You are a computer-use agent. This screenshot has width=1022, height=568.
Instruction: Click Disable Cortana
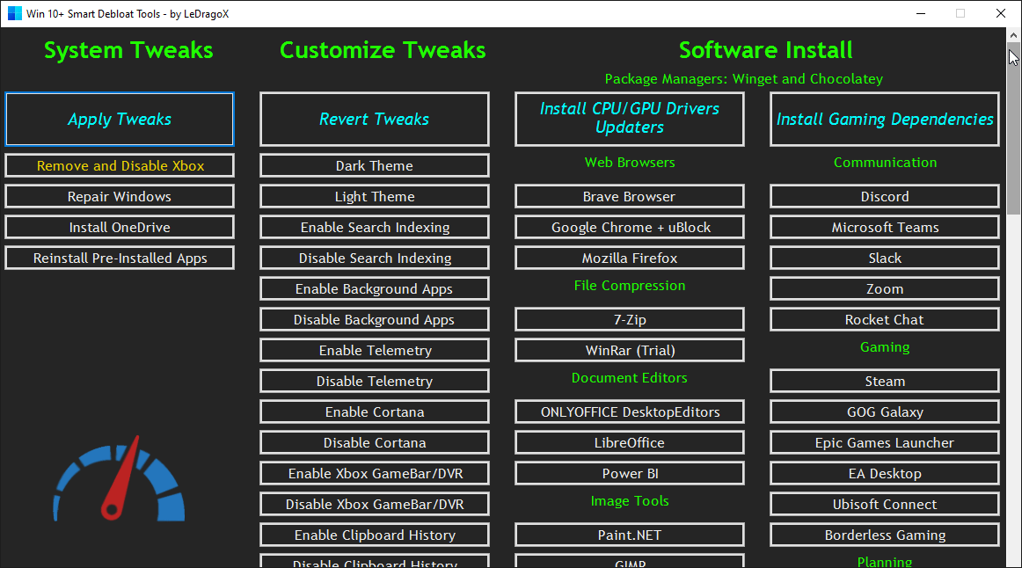[x=374, y=442]
